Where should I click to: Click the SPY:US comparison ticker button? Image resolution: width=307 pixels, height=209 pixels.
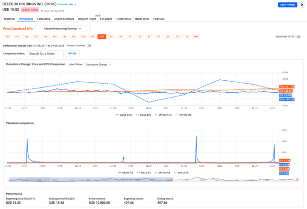click(x=72, y=54)
